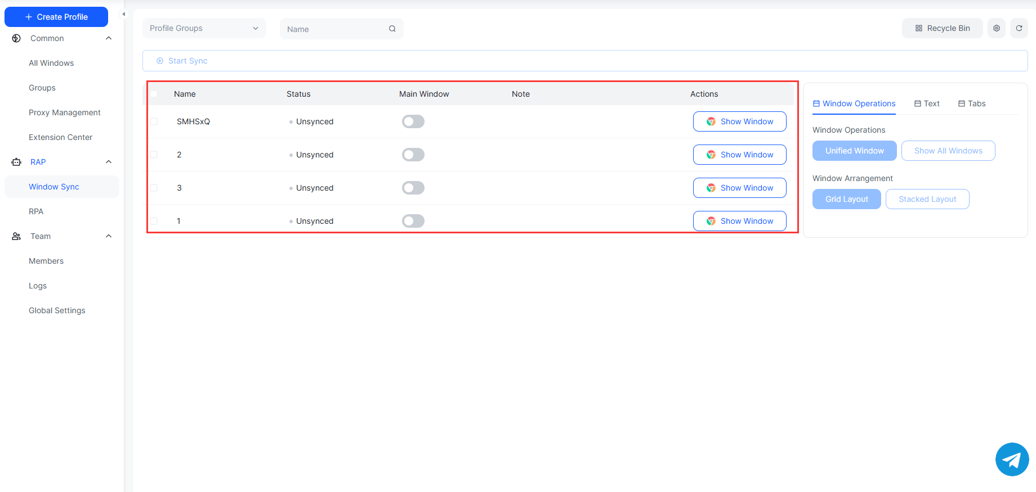Image resolution: width=1036 pixels, height=492 pixels.
Task: Click the refresh icon next to settings
Action: click(x=1019, y=28)
